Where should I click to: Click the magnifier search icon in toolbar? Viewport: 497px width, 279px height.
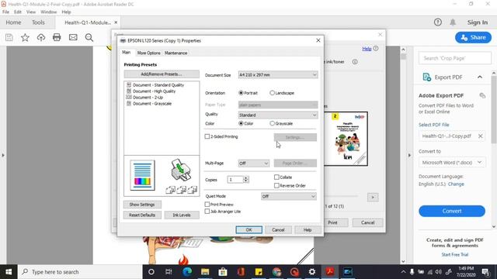click(x=89, y=37)
